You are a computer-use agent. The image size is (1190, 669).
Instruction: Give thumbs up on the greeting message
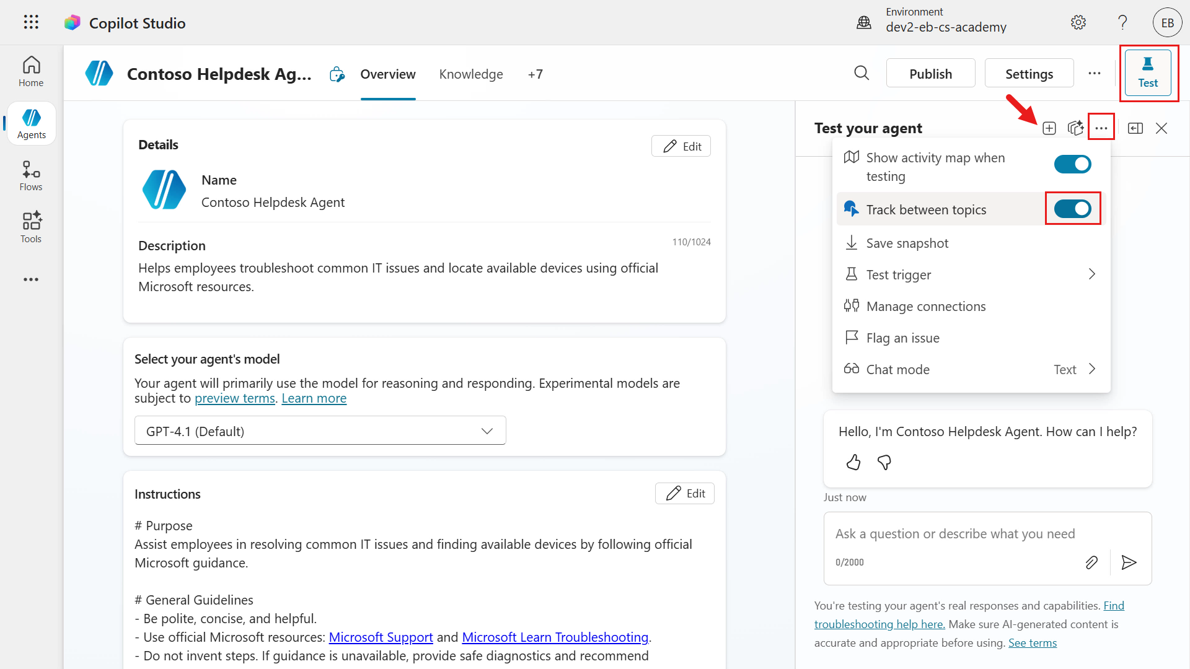(x=853, y=462)
